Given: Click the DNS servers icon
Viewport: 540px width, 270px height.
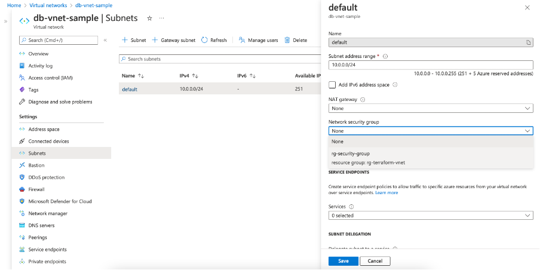Looking at the screenshot, I should (x=22, y=226).
